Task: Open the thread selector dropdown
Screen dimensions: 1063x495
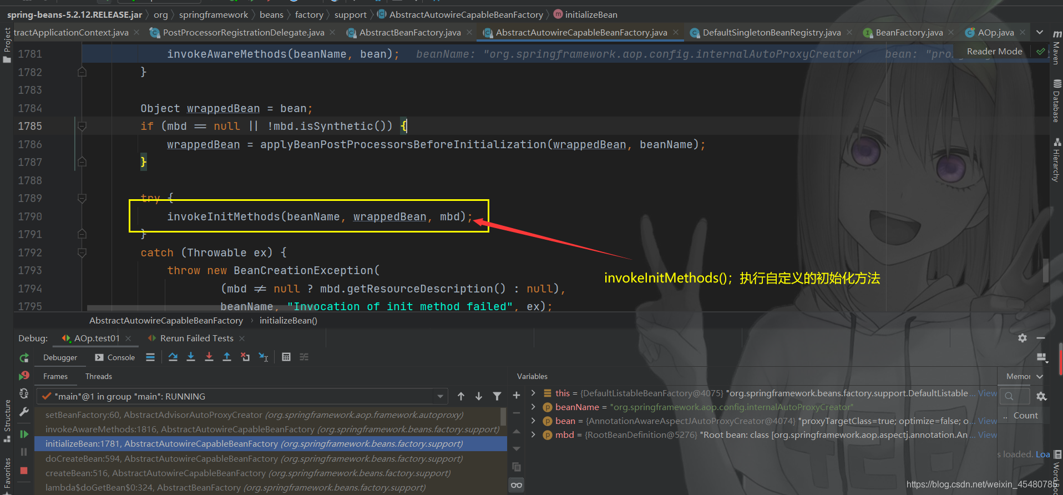Action: (x=440, y=396)
